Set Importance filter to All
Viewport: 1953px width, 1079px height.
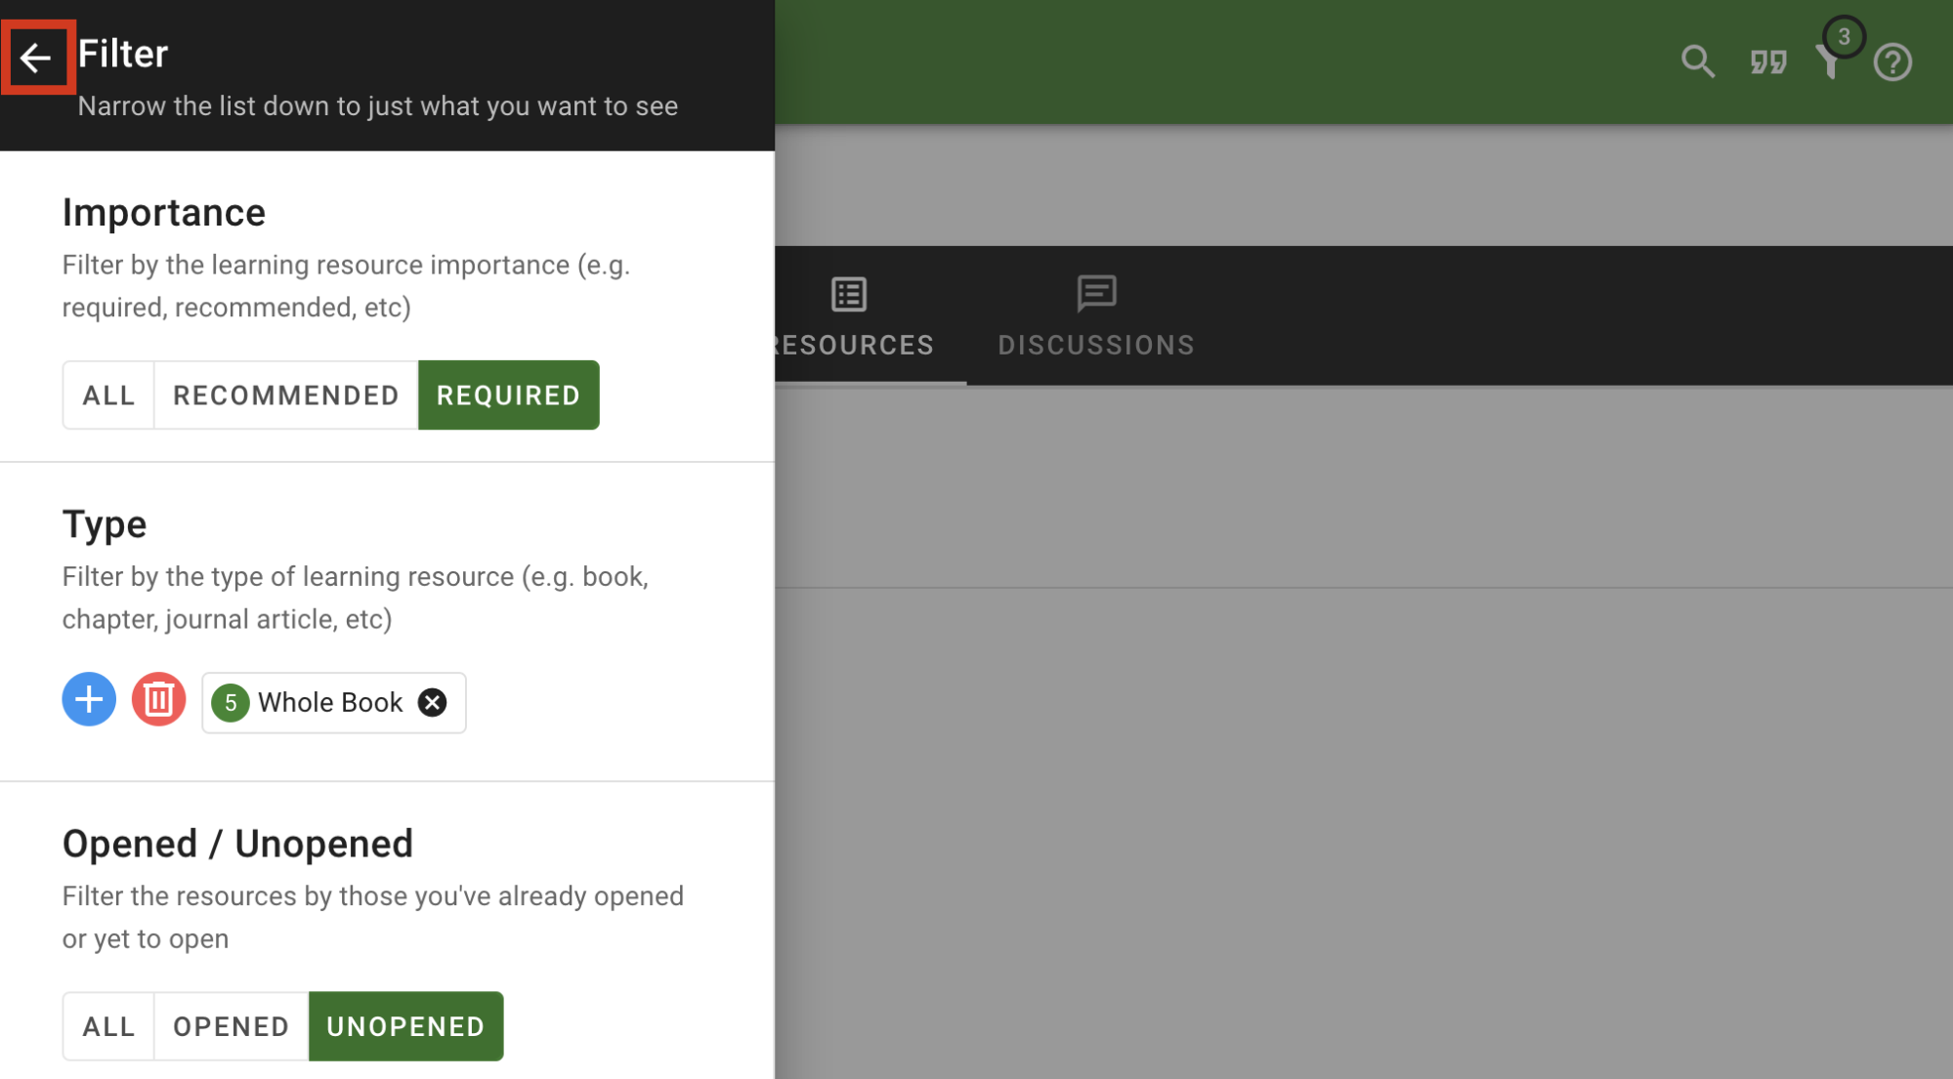coord(108,395)
